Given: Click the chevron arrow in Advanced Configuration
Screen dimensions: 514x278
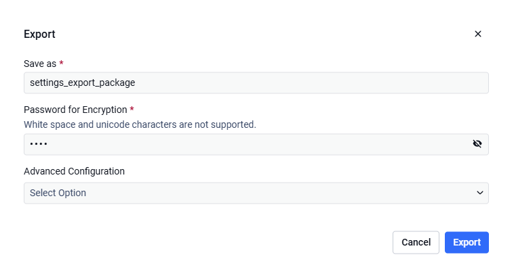Looking at the screenshot, I should click(x=480, y=193).
